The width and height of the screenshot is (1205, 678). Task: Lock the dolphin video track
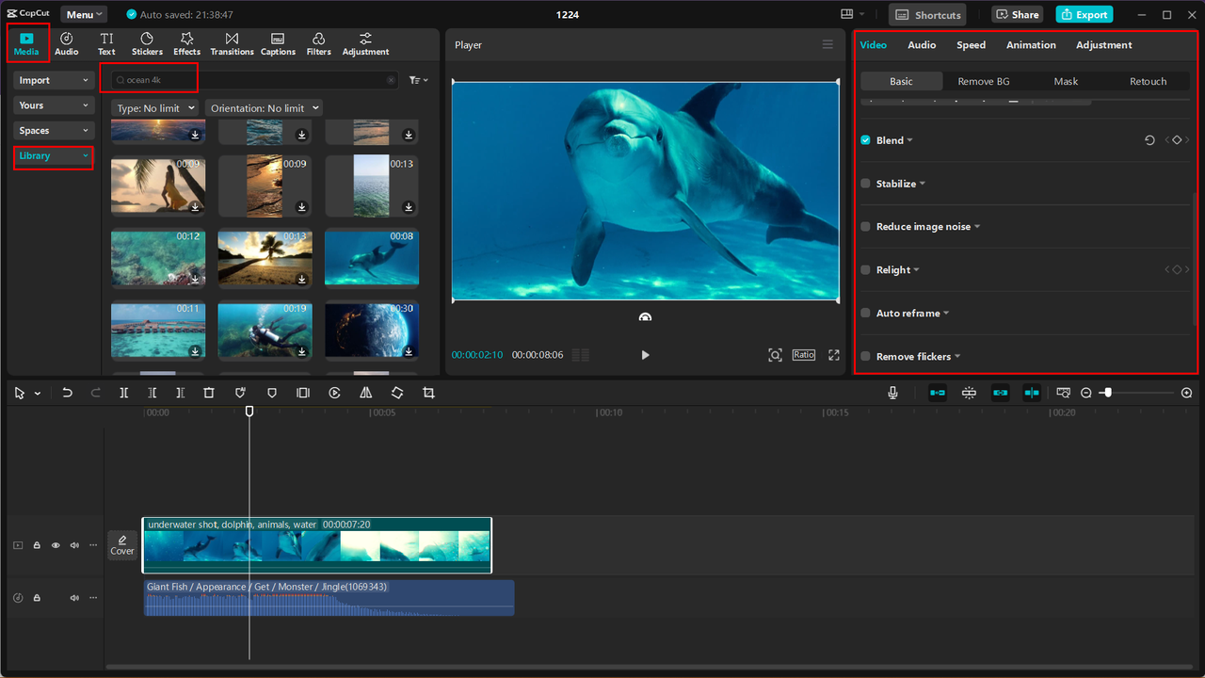(37, 545)
